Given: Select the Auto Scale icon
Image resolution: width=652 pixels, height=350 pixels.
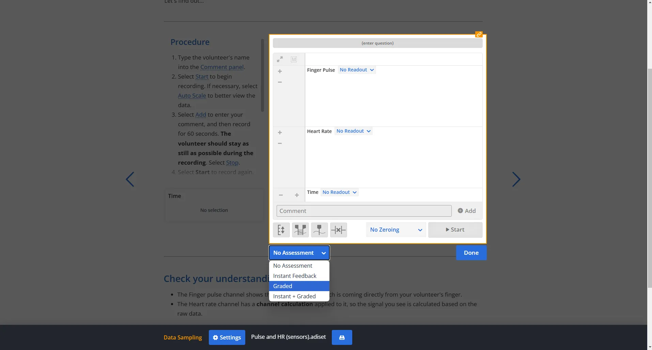Looking at the screenshot, I should coord(281,230).
